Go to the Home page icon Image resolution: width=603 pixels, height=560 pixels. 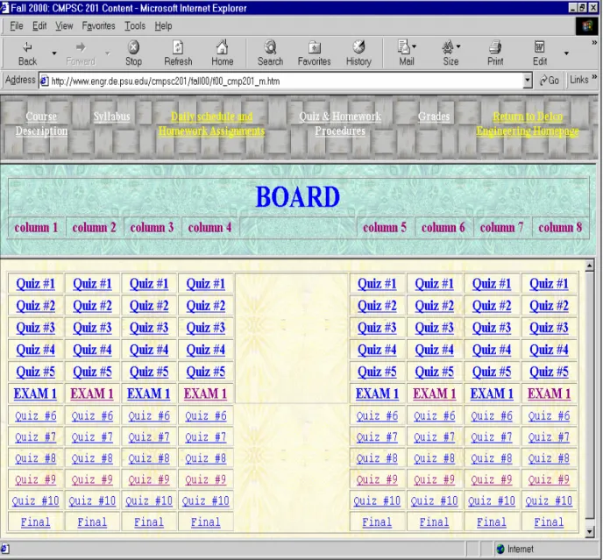pyautogui.click(x=223, y=53)
